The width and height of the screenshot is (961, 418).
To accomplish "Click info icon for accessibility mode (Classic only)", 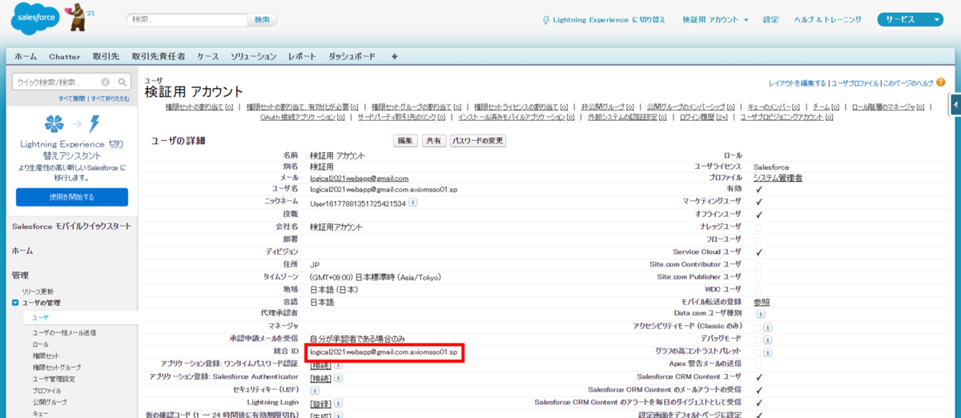I will coord(767,327).
